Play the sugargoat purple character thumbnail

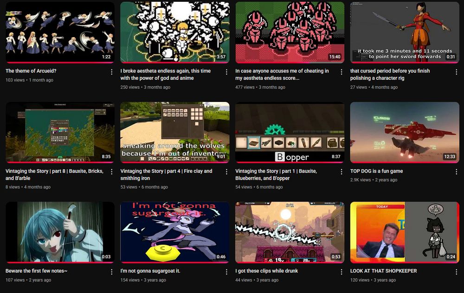[175, 232]
